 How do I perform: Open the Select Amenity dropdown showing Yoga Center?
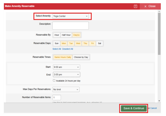pos(70,16)
